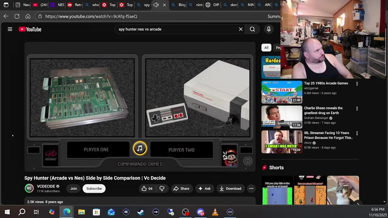Go back with the browser back arrow
Image resolution: width=388 pixels, height=218 pixels.
coord(6,16)
